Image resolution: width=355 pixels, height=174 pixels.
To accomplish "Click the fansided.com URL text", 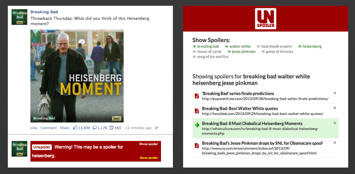I will (262, 114).
